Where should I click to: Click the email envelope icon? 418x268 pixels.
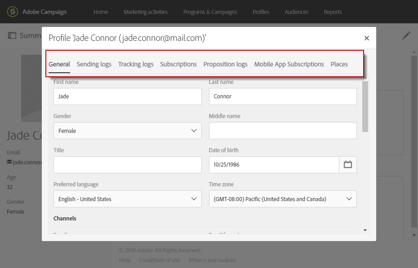[x=9, y=162]
